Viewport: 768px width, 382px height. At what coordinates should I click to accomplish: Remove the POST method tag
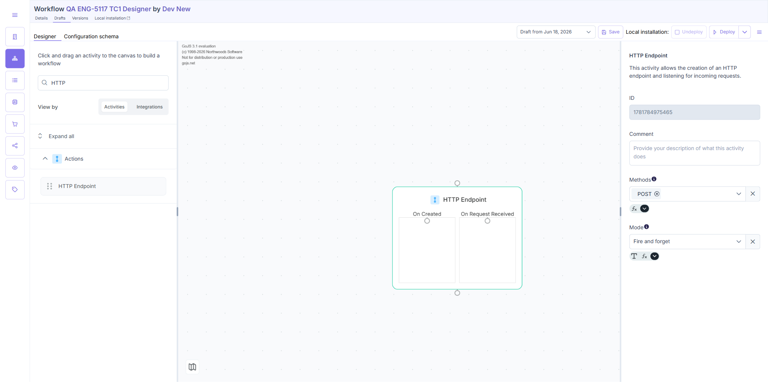point(657,194)
